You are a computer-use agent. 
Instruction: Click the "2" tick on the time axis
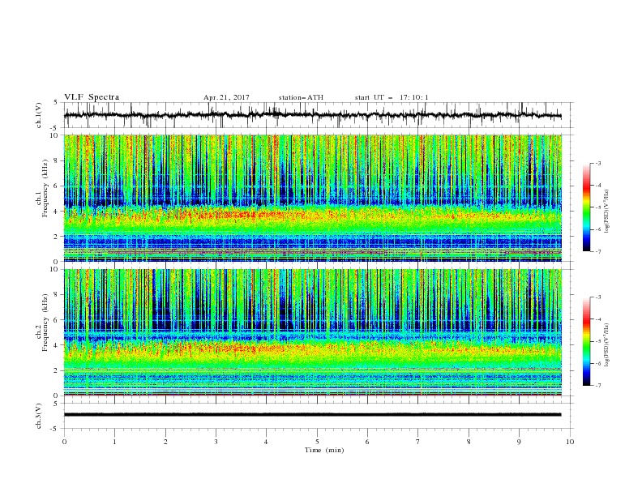165,442
